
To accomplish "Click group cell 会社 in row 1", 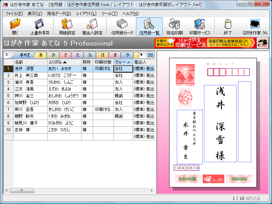I will pyautogui.click(x=123, y=69).
